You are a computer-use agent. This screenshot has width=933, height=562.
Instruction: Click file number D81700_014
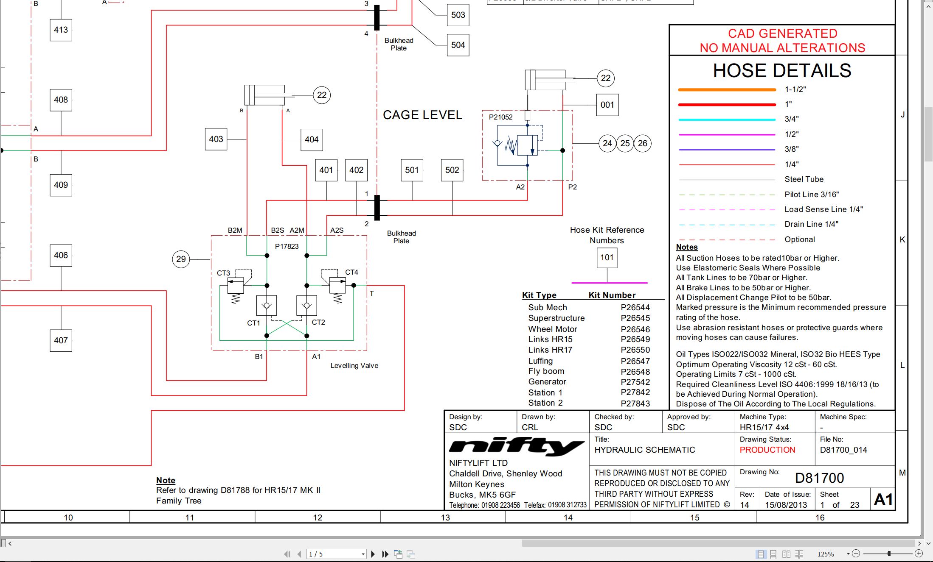[x=843, y=450]
